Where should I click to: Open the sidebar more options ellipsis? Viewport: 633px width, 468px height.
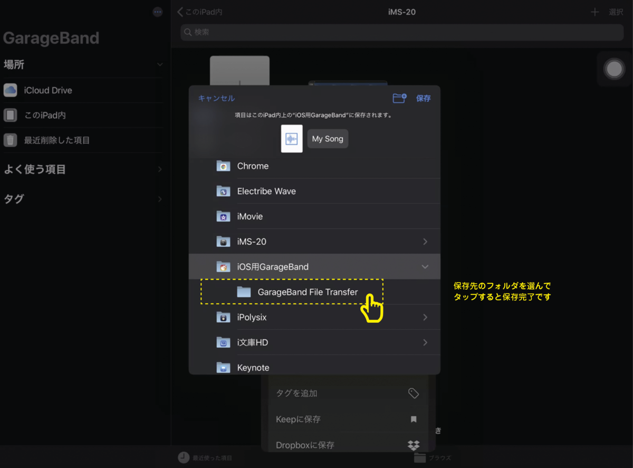pos(158,12)
